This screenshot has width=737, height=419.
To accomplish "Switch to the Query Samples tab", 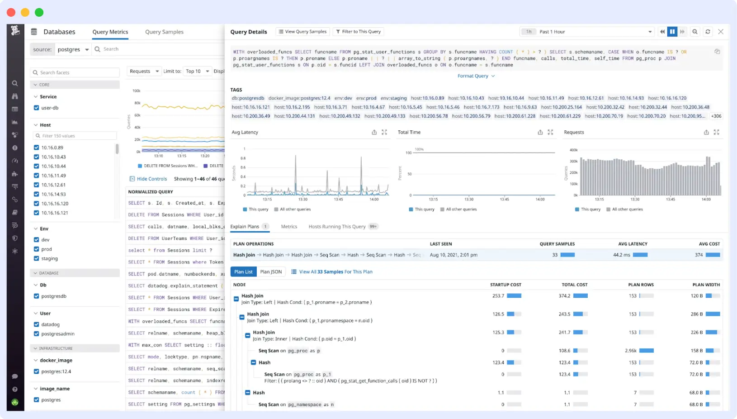I will click(x=164, y=32).
